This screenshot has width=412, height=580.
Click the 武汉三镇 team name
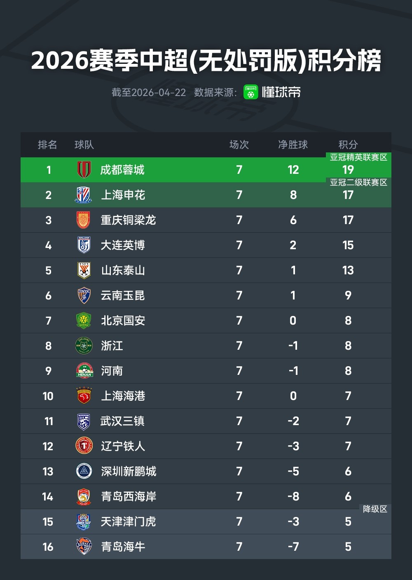[122, 421]
